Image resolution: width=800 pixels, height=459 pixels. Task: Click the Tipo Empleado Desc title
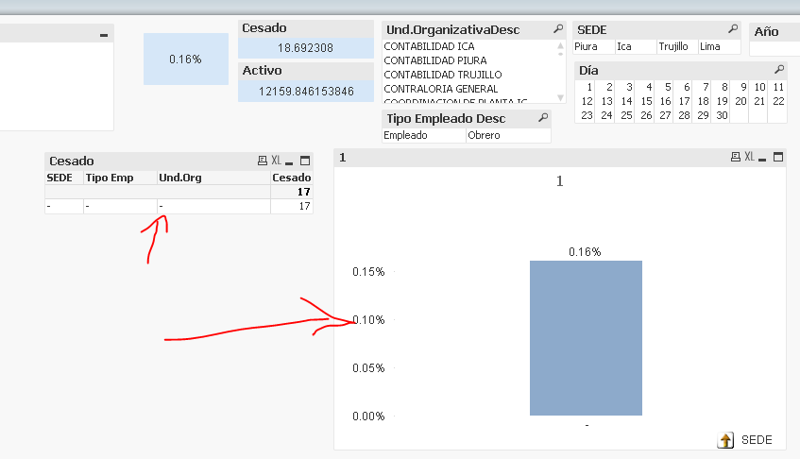(x=446, y=119)
